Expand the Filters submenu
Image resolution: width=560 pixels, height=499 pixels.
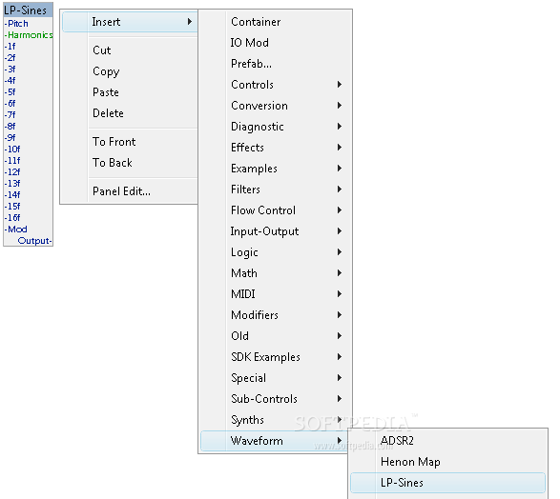275,190
